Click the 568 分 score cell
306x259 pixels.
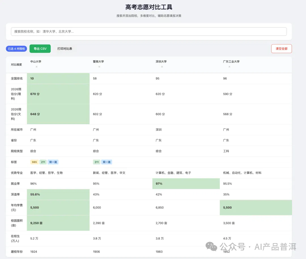coord(256,114)
